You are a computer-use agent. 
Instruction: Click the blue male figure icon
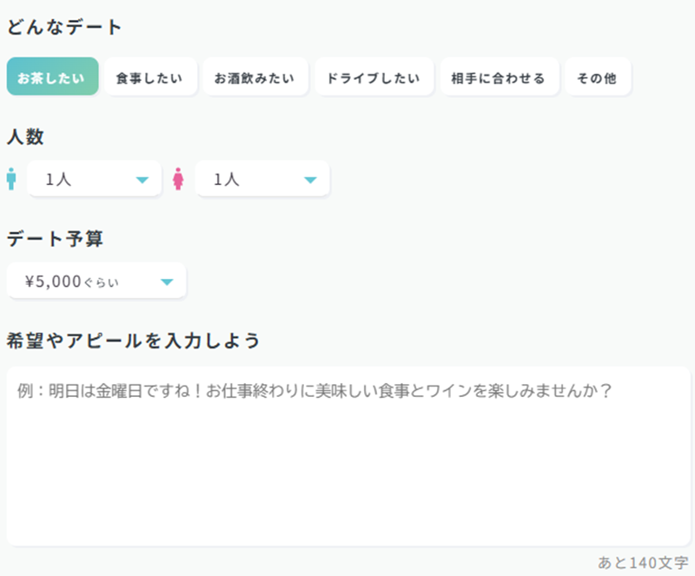pyautogui.click(x=11, y=179)
